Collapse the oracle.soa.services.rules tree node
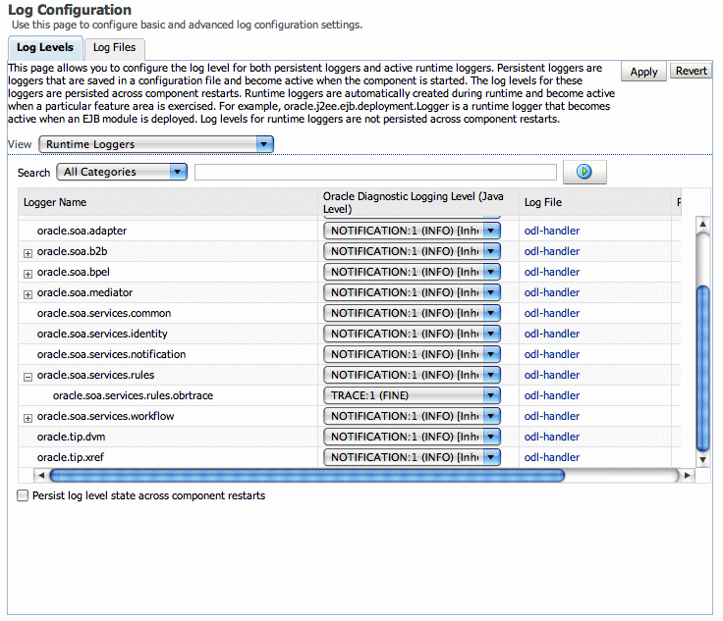Screen dimensions: 723x621 pos(28,377)
